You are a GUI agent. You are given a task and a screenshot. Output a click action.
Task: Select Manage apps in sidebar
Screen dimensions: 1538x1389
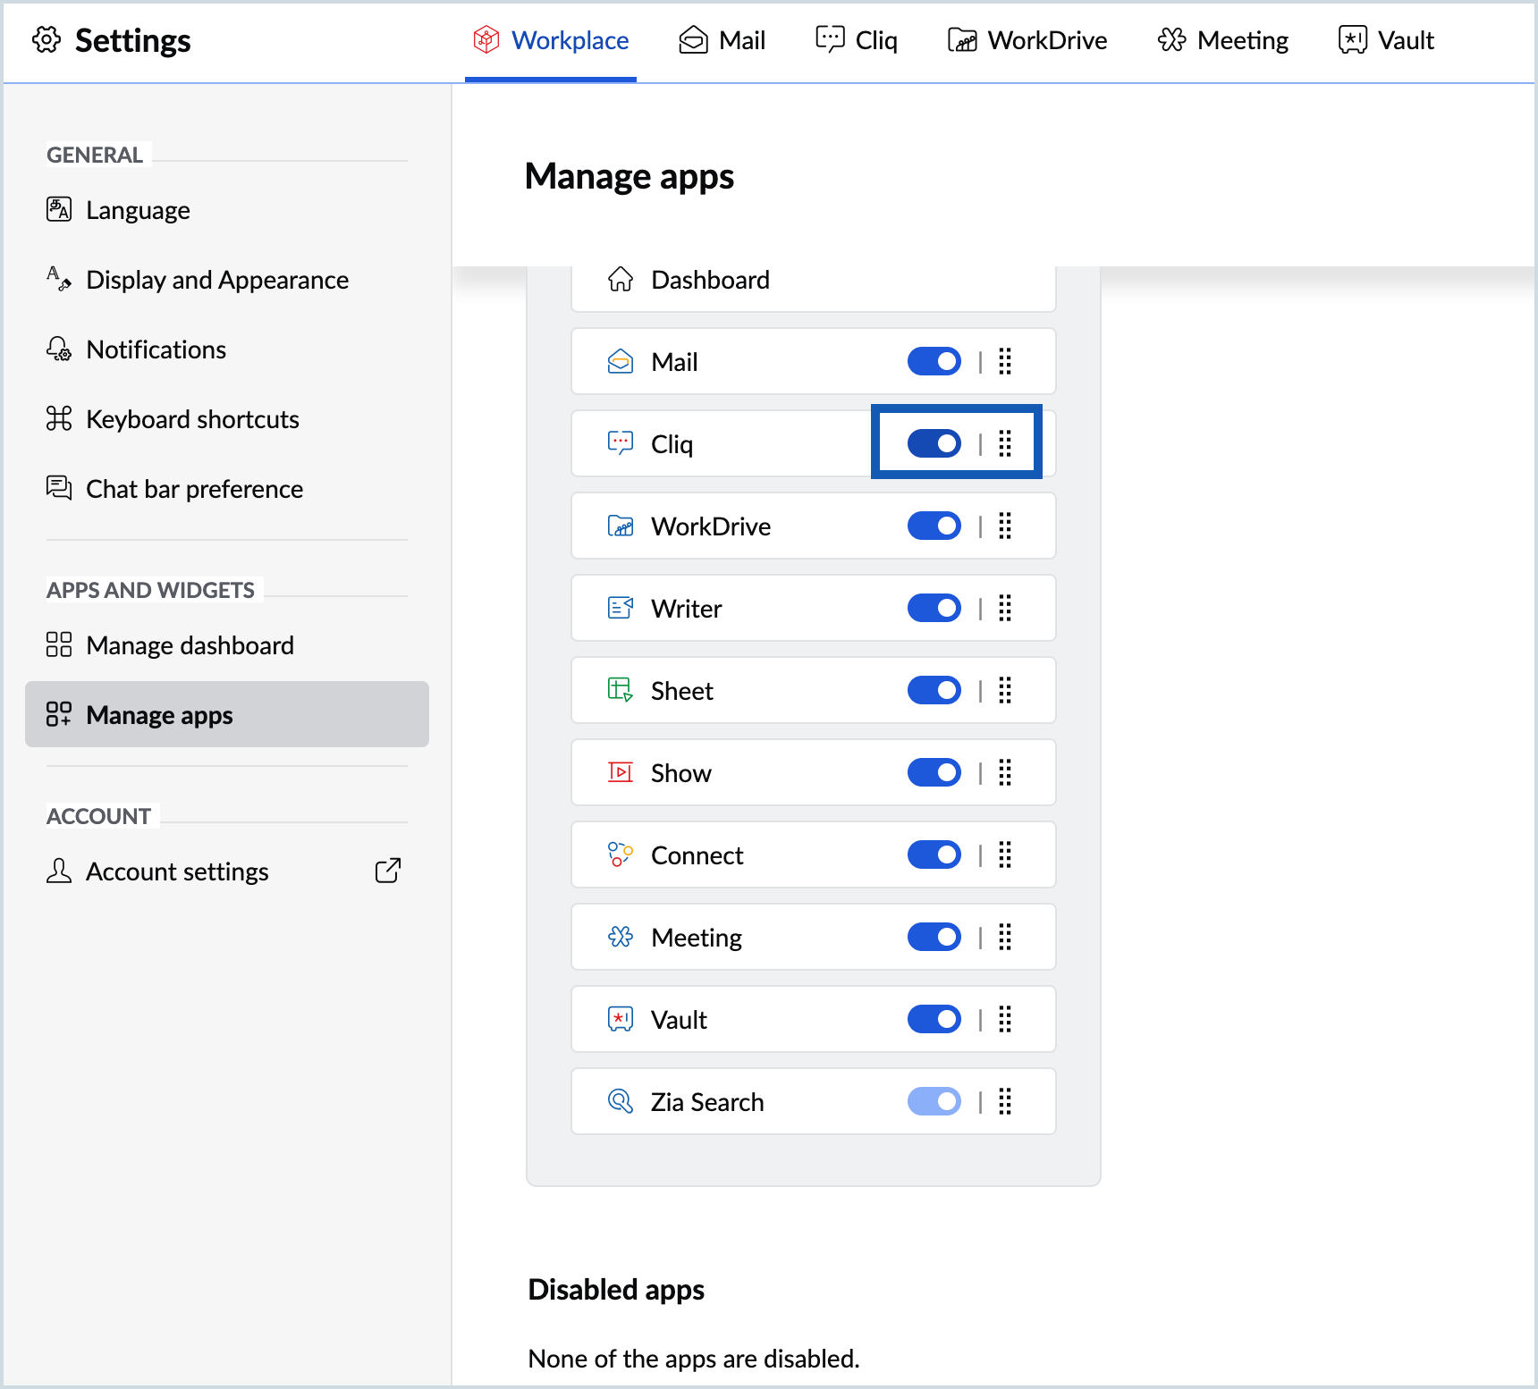click(227, 714)
